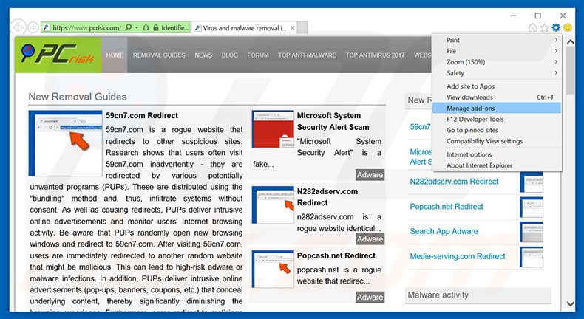Open TOP ANTIVIRUS 2017 navigation item
Screen dimensions: 584x319
(x=375, y=55)
